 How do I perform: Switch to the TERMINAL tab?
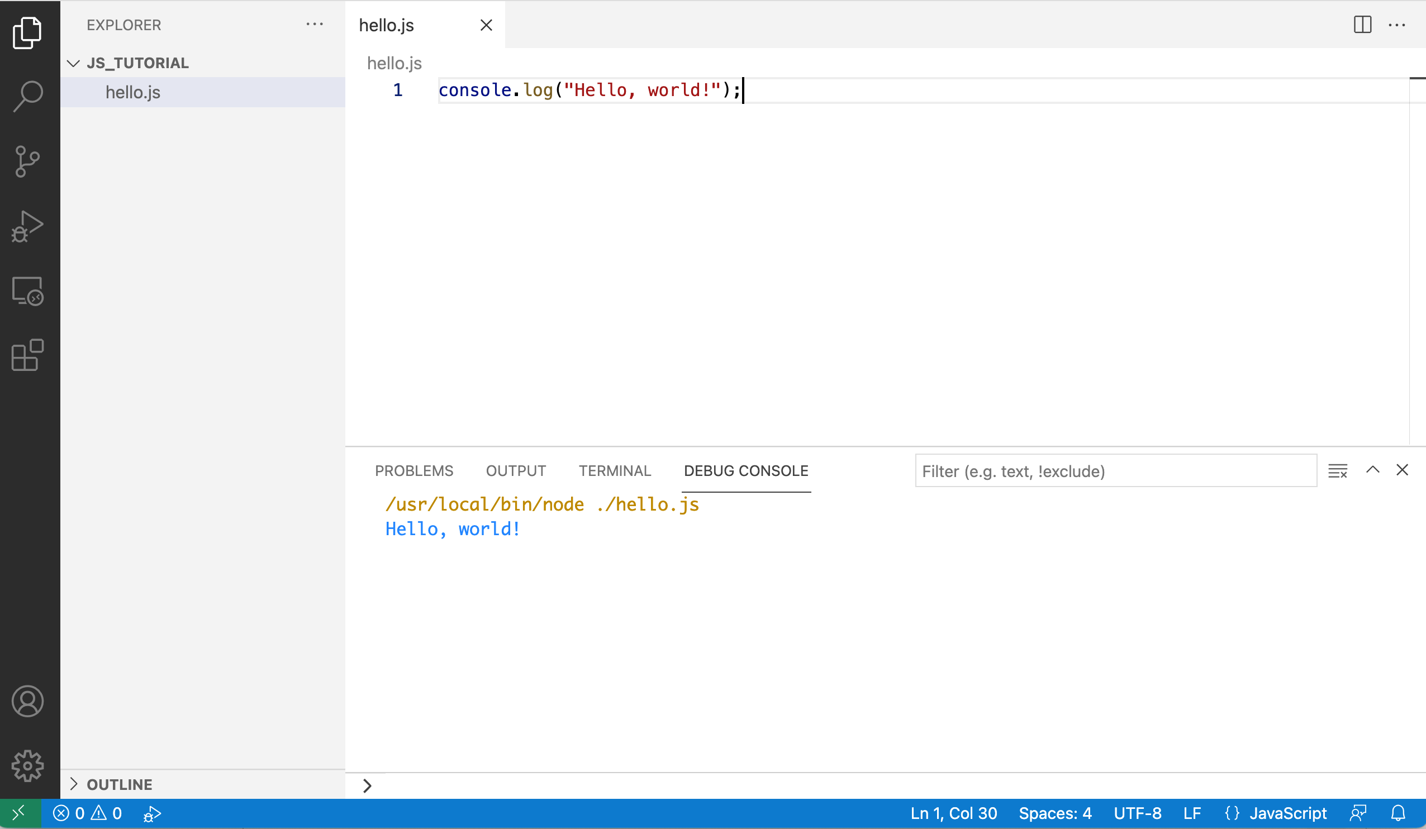pyautogui.click(x=615, y=471)
